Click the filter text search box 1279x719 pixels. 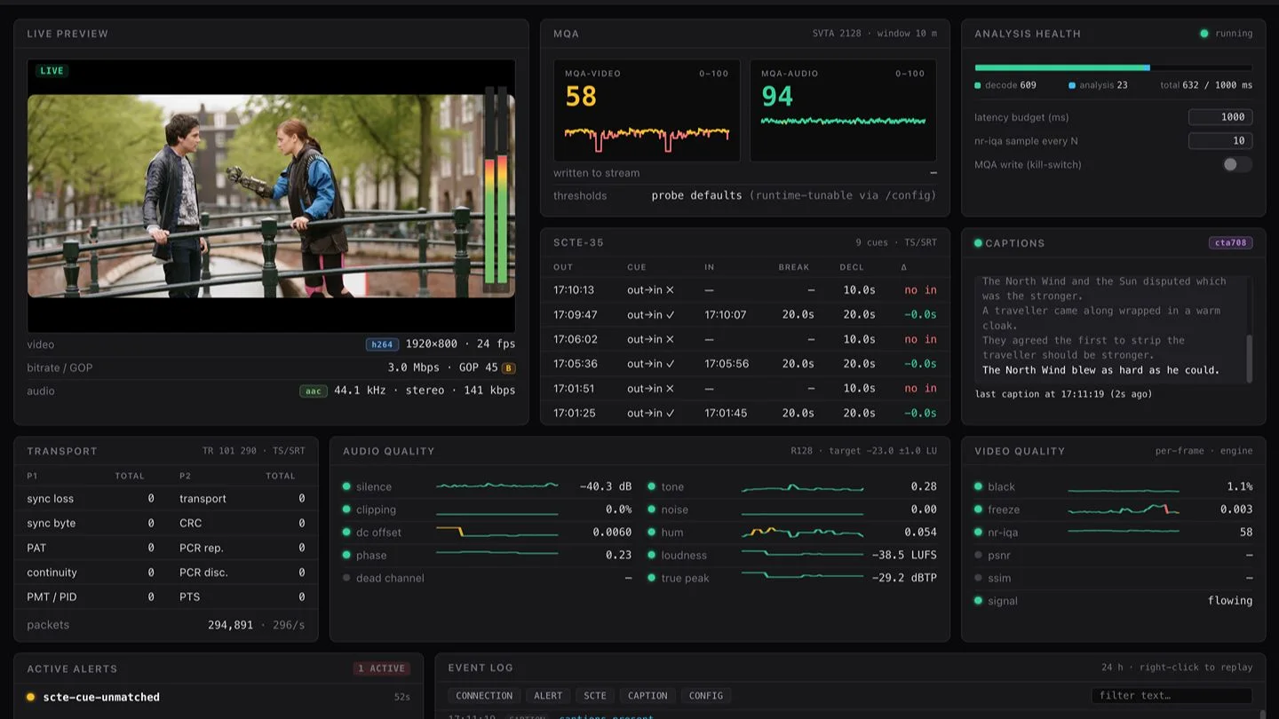tap(1172, 696)
